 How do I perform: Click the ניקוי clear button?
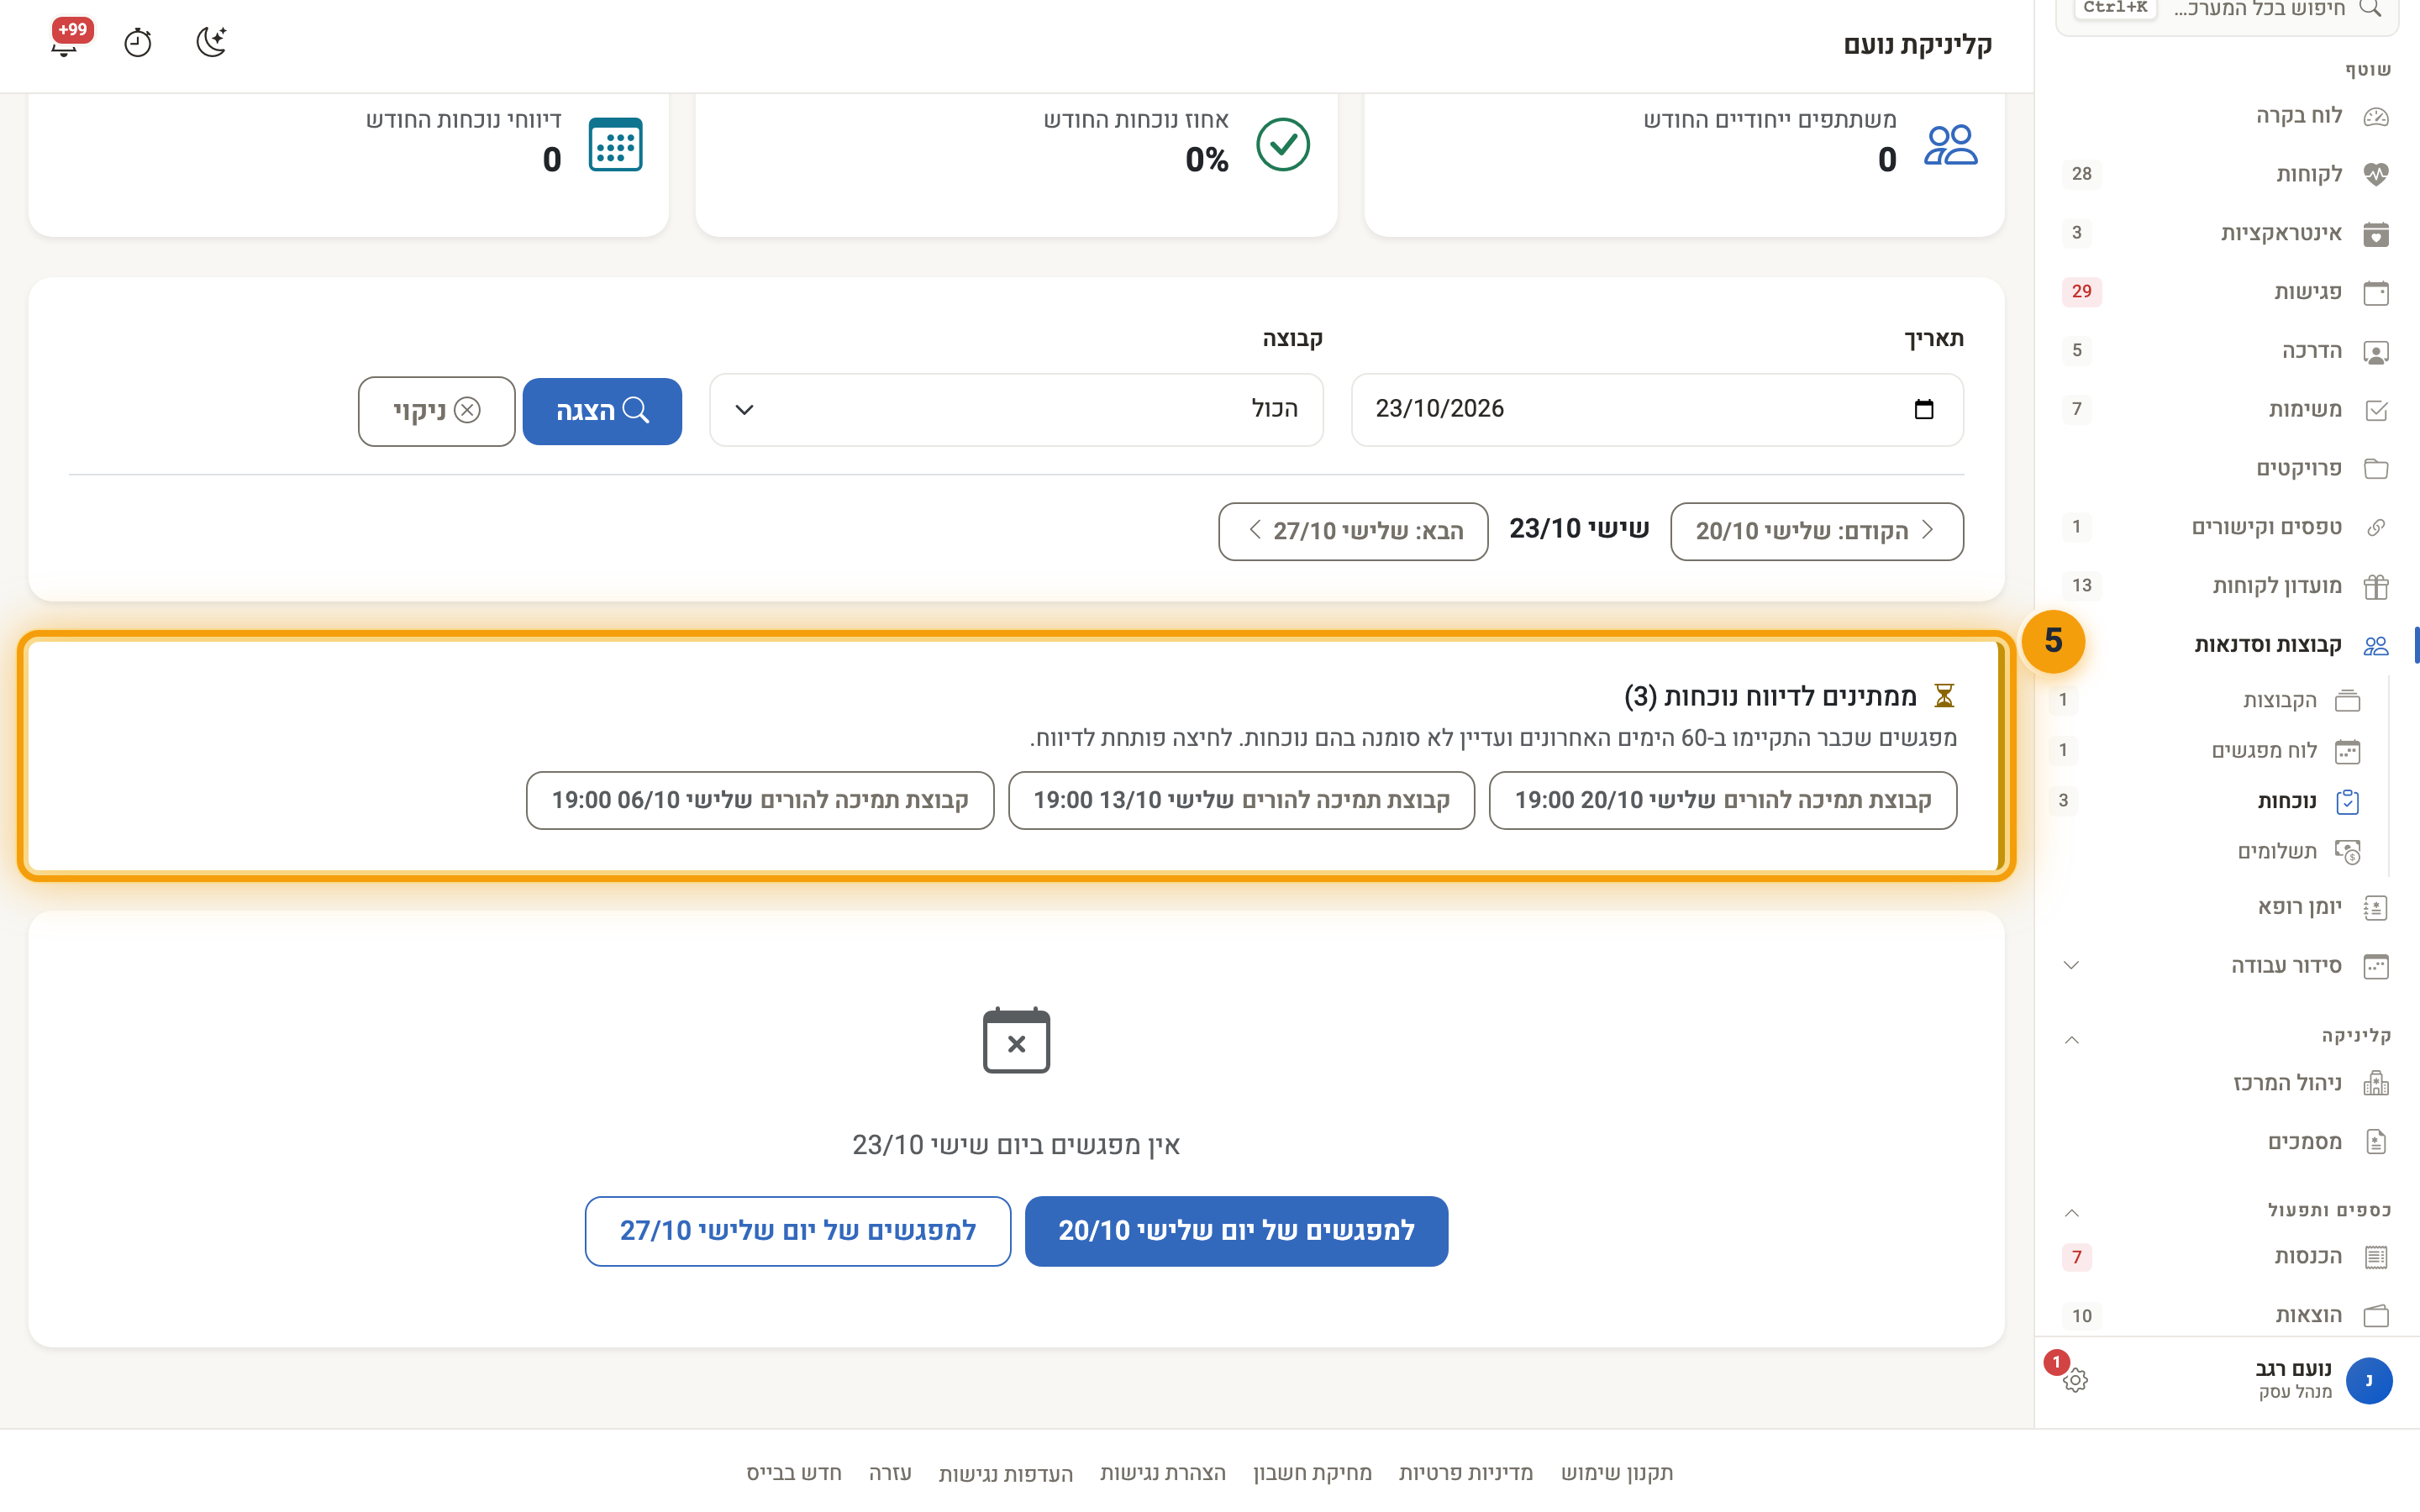click(437, 411)
